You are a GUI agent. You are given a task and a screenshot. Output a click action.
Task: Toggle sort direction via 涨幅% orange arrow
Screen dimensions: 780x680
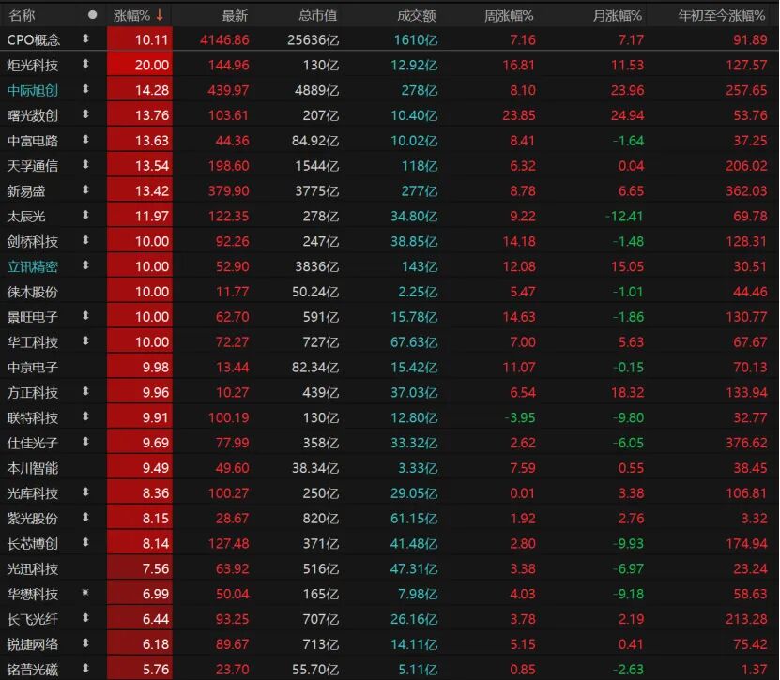(160, 15)
